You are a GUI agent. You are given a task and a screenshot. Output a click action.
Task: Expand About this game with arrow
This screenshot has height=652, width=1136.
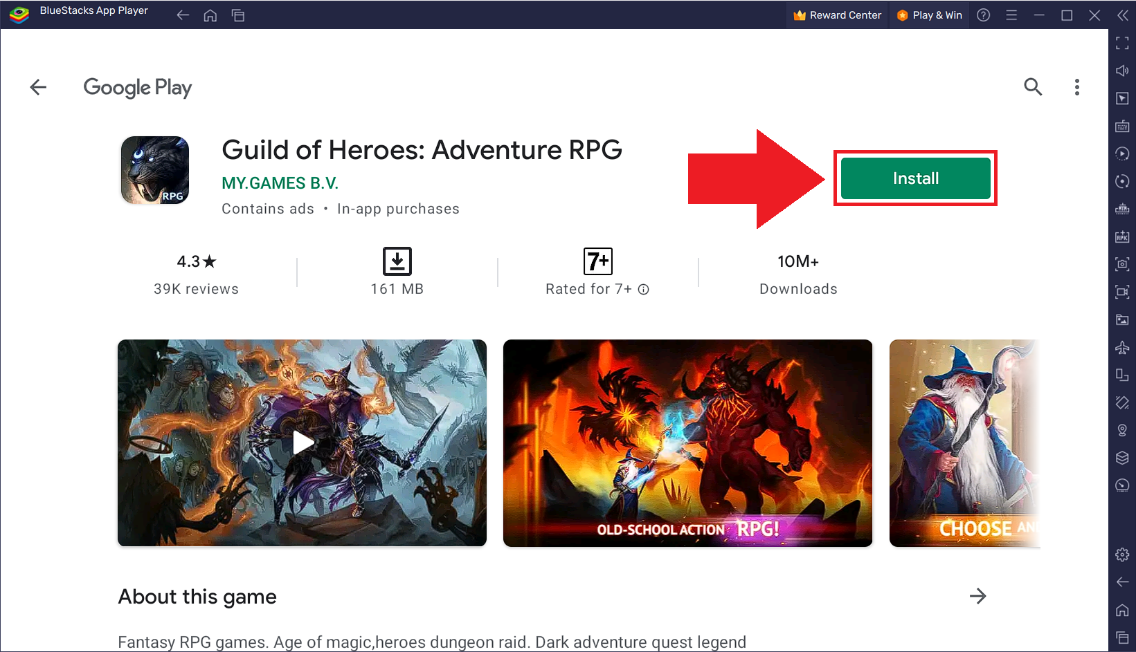pyautogui.click(x=977, y=596)
